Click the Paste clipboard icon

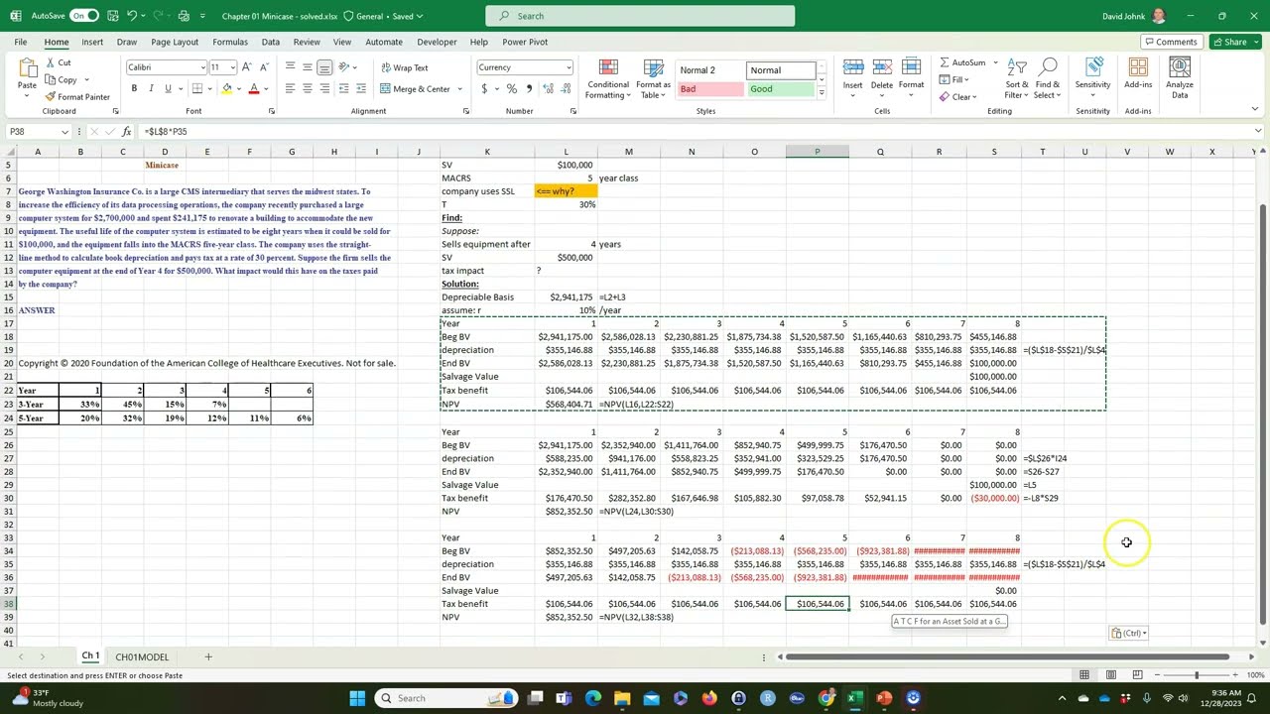(x=27, y=69)
